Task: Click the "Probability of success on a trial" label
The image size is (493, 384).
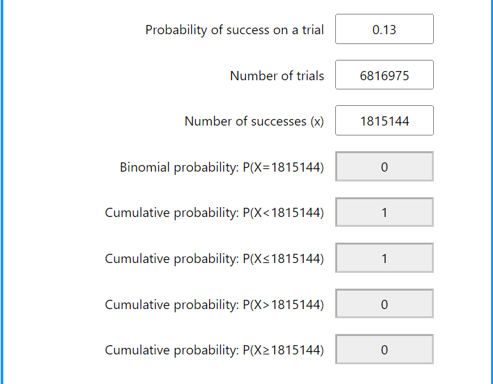Action: click(234, 30)
